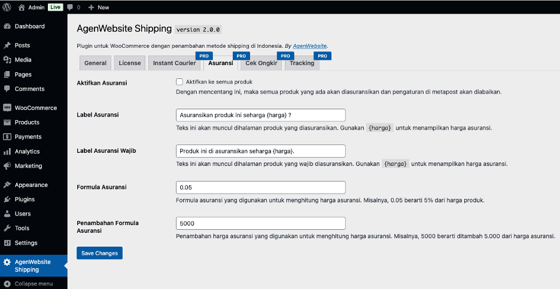Click the Pages icon in sidebar
560x289 pixels.
[x=7, y=75]
